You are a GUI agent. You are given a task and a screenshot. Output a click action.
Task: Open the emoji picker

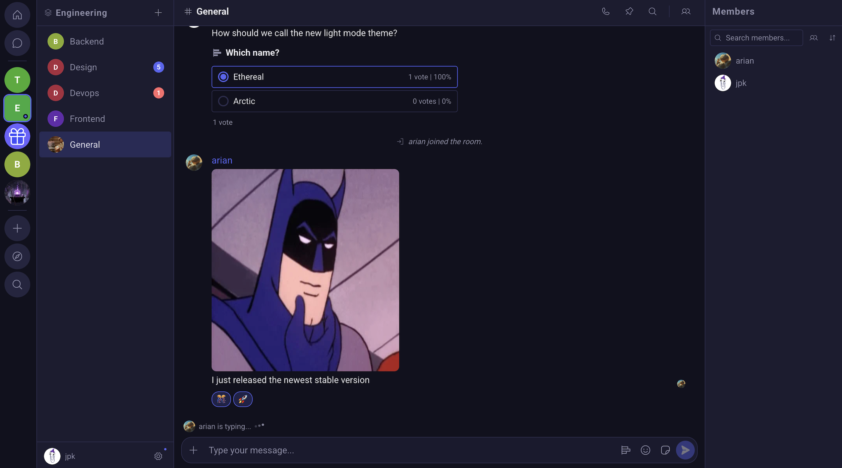pos(645,450)
